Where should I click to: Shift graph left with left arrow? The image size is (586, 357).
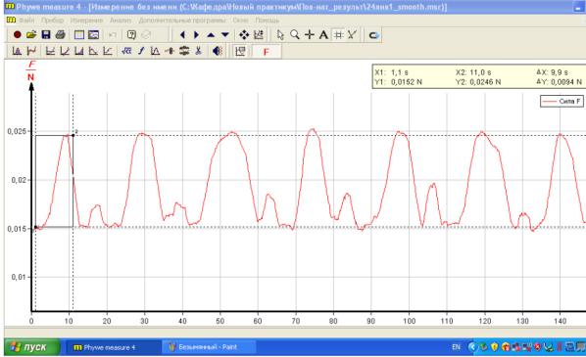click(x=182, y=34)
